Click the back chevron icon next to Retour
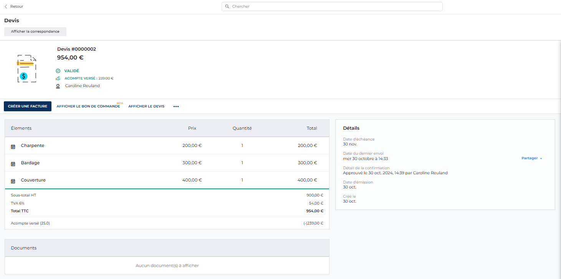Screen dimensions: 561x279 (6, 7)
